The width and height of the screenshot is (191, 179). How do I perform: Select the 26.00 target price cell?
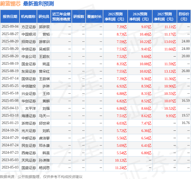185,71
